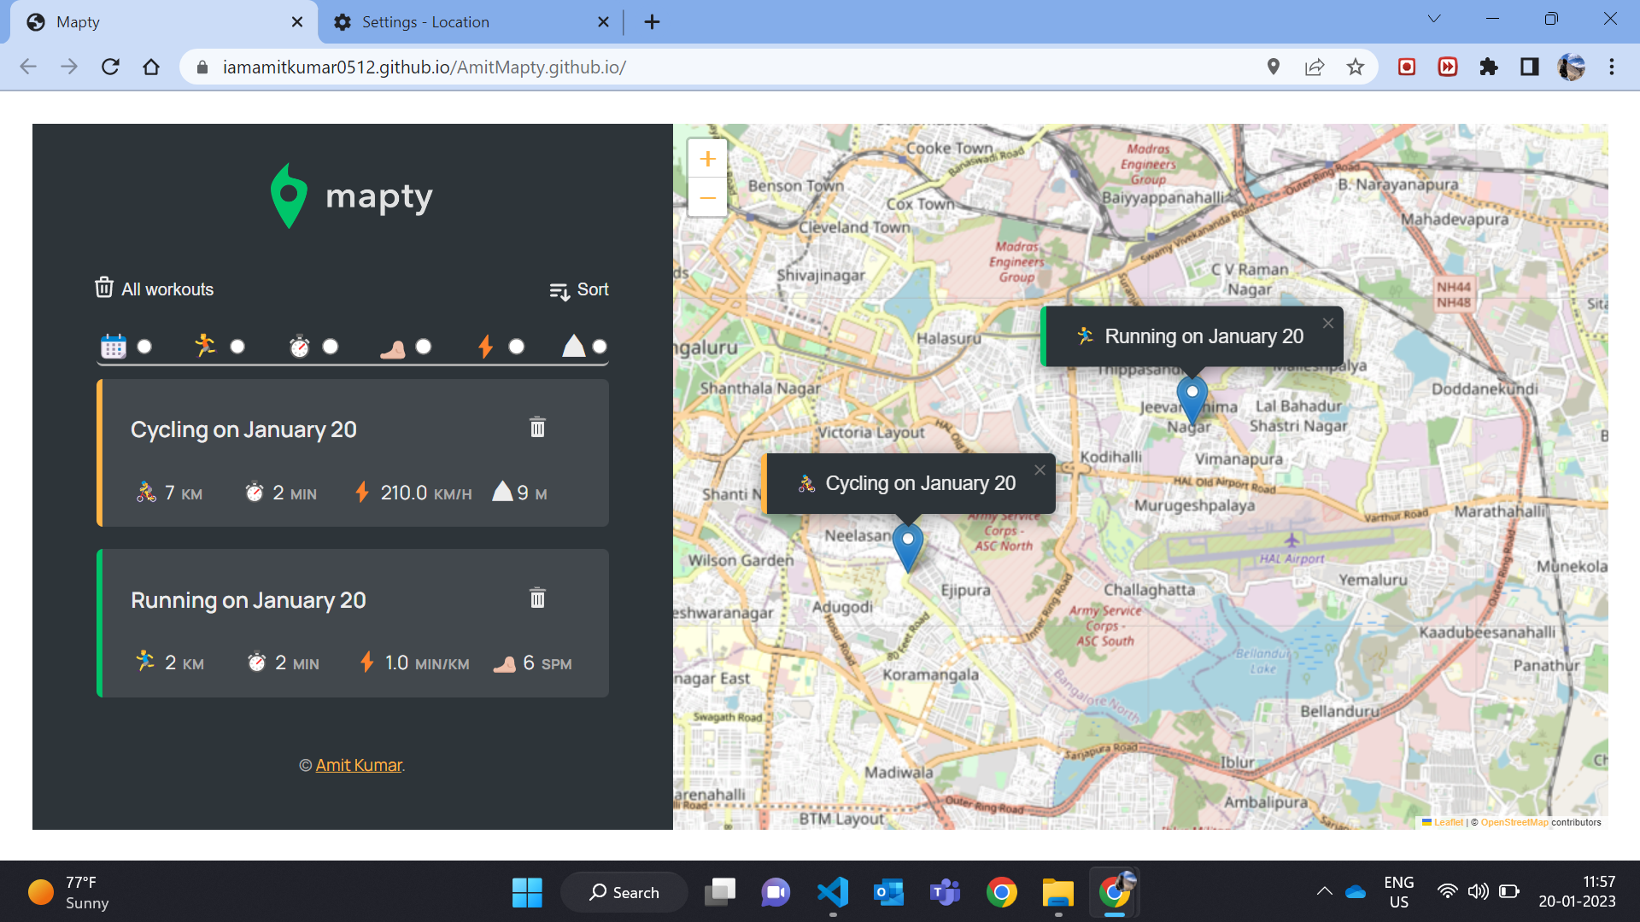This screenshot has height=922, width=1640.
Task: Delete the Running on January 20 workout
Action: [x=537, y=598]
